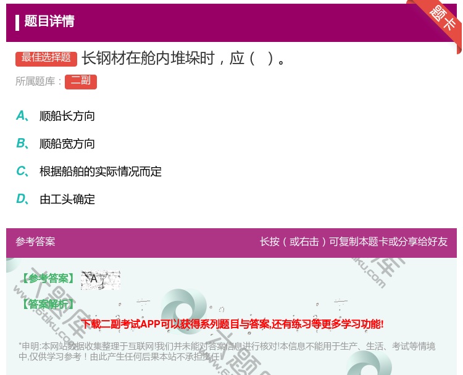Click the 二副 question bank tag

tap(81, 82)
